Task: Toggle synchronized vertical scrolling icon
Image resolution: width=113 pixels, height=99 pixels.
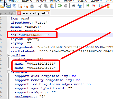Action: (x=101, y=6)
